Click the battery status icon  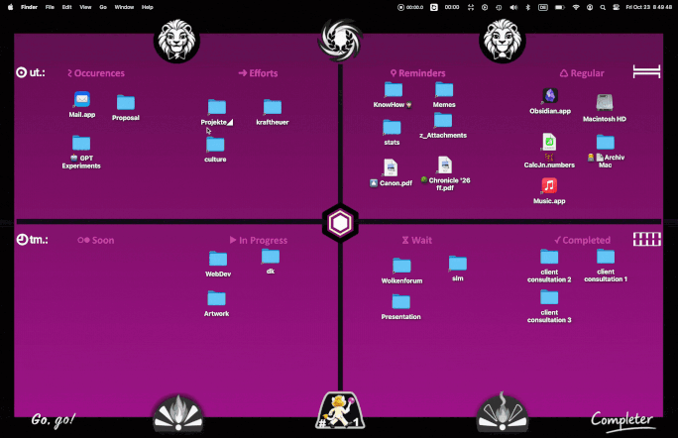pyautogui.click(x=559, y=7)
